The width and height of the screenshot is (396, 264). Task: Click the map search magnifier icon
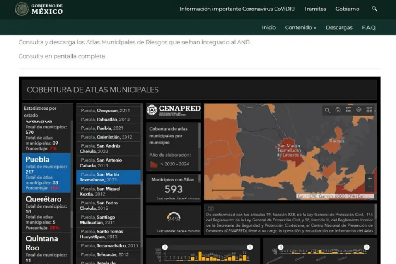pos(328,110)
